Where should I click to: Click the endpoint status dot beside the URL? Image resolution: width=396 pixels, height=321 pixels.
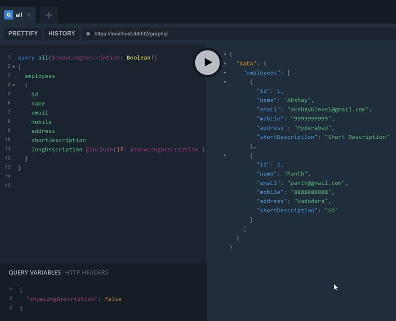pos(87,33)
